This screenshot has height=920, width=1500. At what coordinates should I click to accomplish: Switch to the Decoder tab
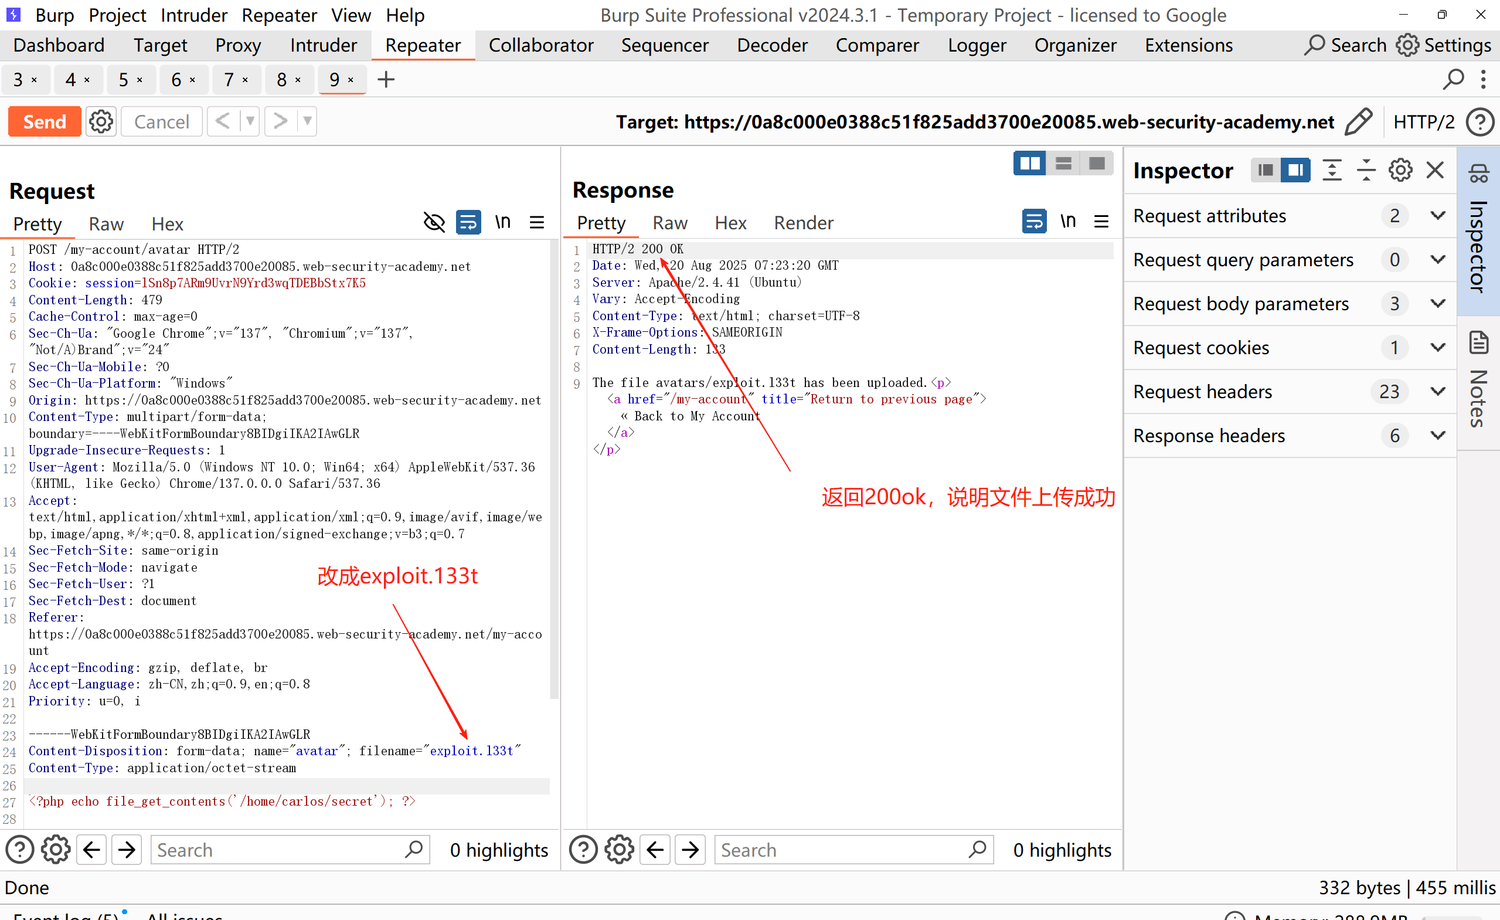point(771,45)
